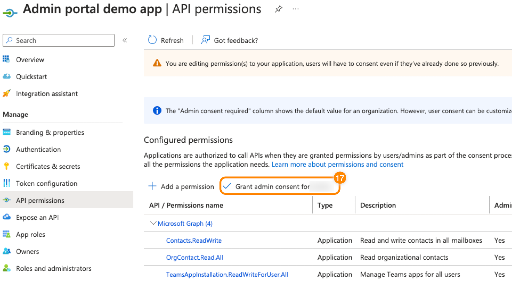This screenshot has height=281, width=512.
Task: Click the plus icon beside Add a permission
Action: click(152, 186)
